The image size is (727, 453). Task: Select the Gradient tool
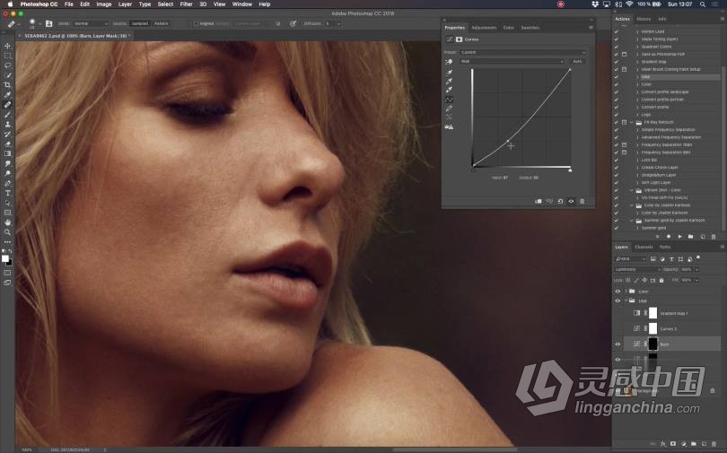click(7, 153)
